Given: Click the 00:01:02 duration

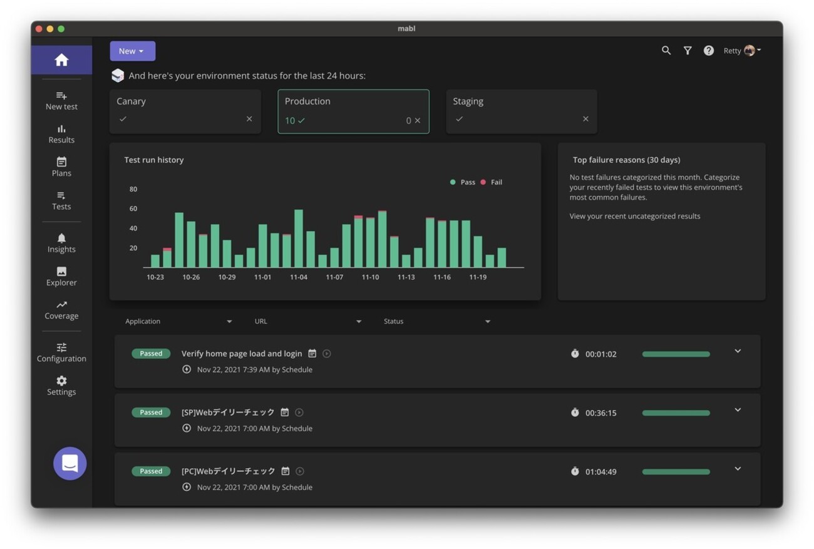Looking at the screenshot, I should [601, 354].
